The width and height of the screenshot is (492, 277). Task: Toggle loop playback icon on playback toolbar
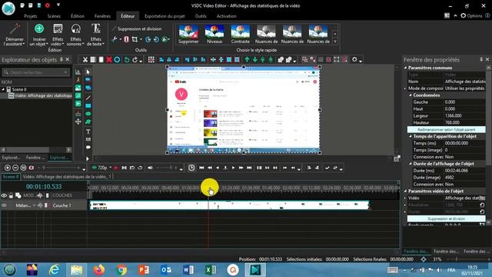coord(140,168)
